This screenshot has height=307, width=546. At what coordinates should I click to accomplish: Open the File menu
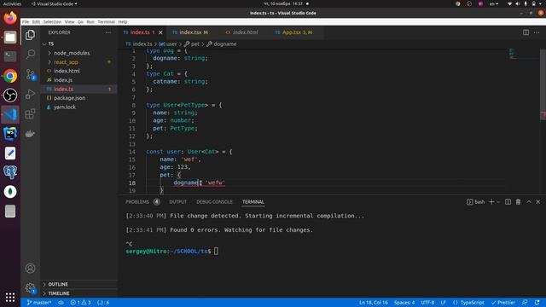pyautogui.click(x=26, y=21)
